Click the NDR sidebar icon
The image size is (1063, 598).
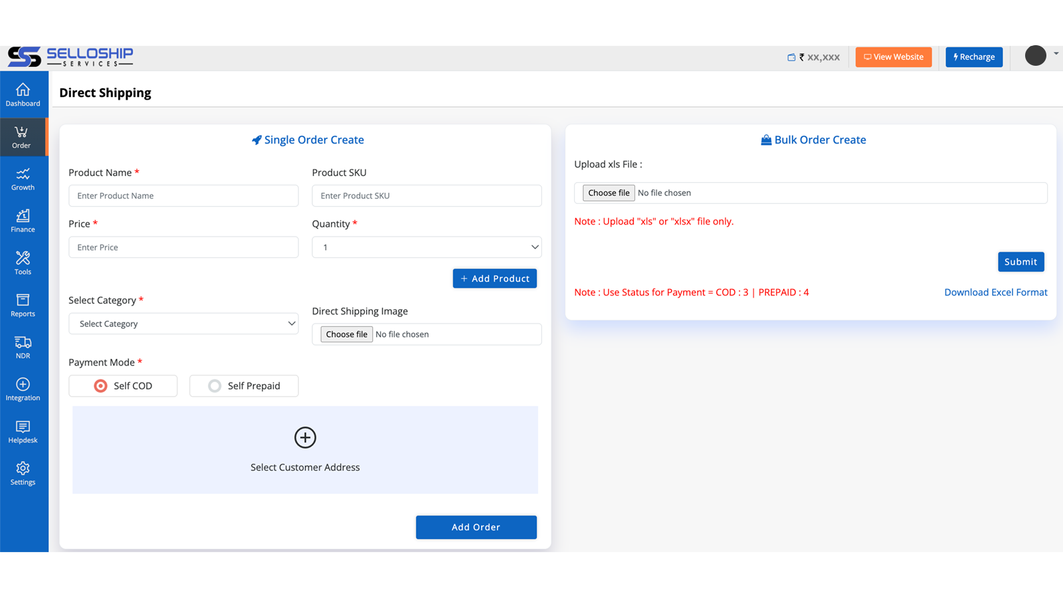coord(23,346)
